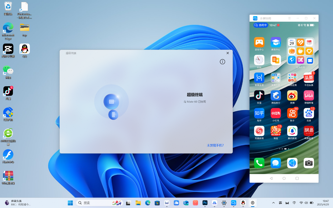Open Taobao app on the phone screen
Screen dimensions: 333x208
(x=275, y=131)
